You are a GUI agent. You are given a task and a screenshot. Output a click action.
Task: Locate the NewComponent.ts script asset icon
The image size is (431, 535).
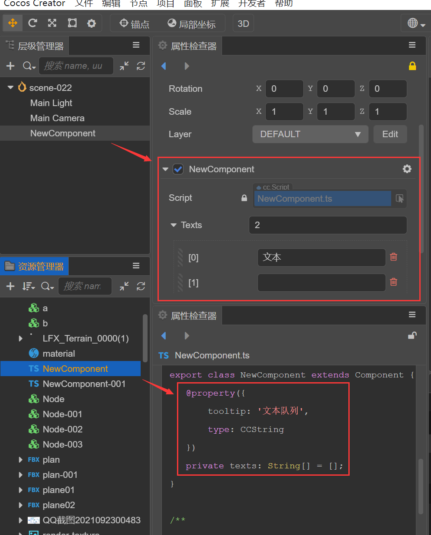(399, 199)
